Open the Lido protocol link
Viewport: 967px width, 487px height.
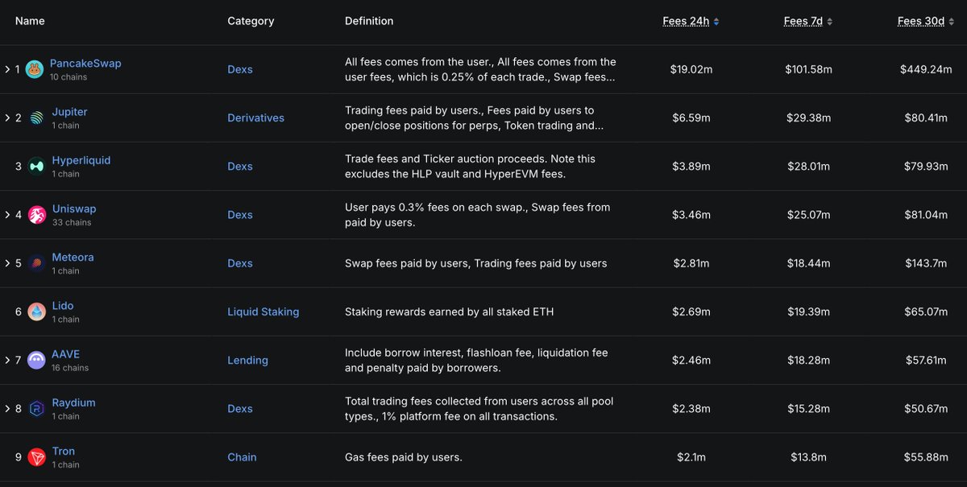tap(63, 306)
